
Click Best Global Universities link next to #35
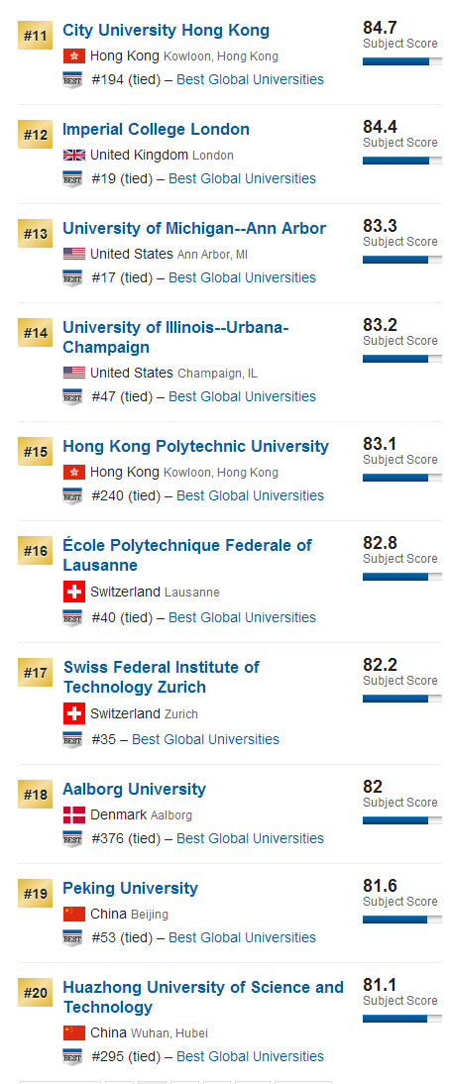click(205, 740)
